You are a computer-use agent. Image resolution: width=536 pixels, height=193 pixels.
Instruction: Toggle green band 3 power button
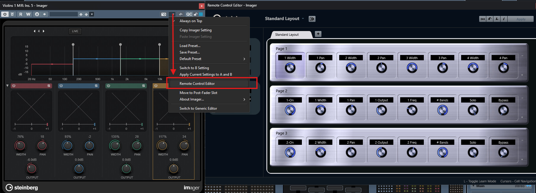[108, 86]
